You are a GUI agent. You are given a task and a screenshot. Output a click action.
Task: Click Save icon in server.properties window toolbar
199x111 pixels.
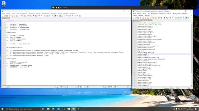[138, 18]
